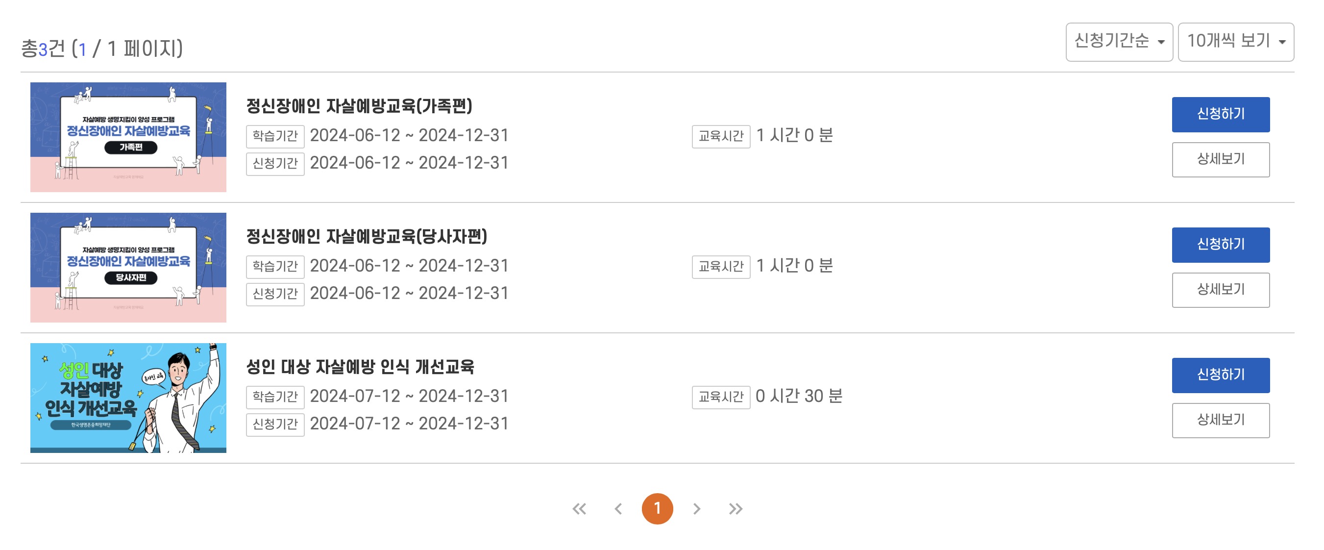Image resolution: width=1324 pixels, height=550 pixels.
Task: Jump to last page with double-right chevron
Action: pos(736,508)
